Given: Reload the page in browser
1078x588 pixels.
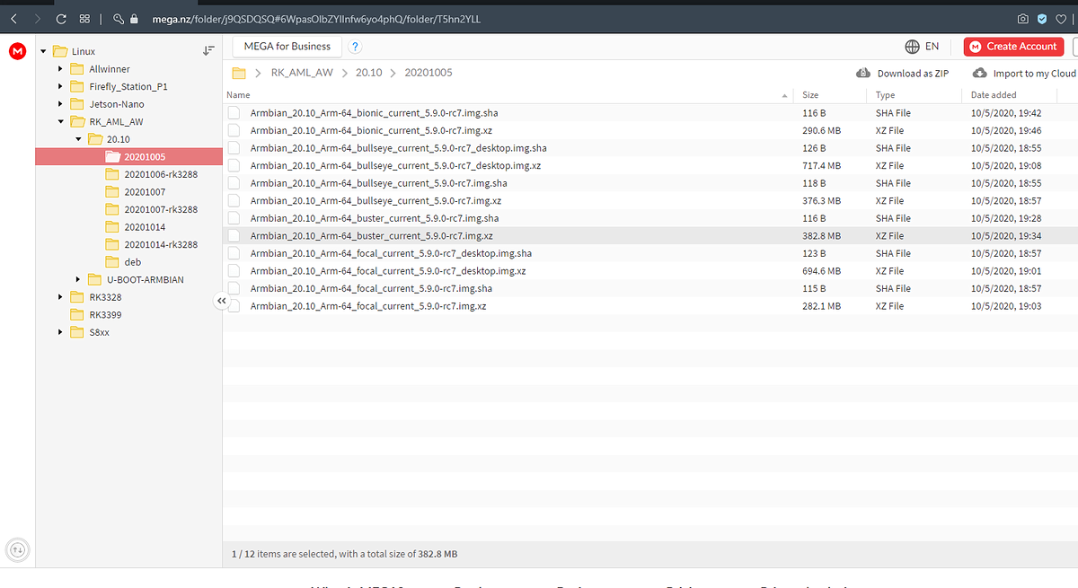Looking at the screenshot, I should click(x=60, y=18).
